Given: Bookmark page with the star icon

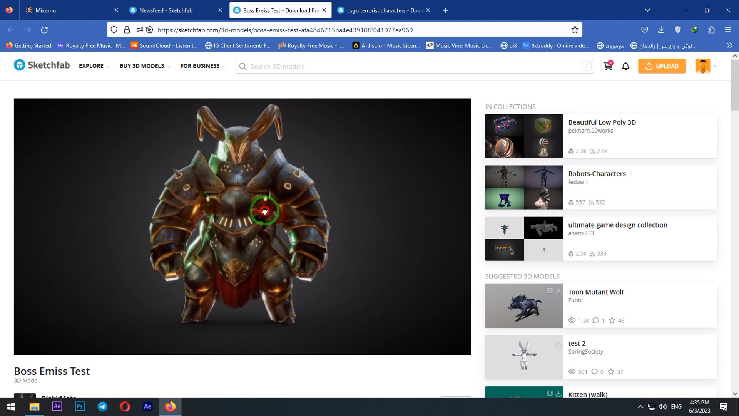Looking at the screenshot, I should [x=575, y=30].
